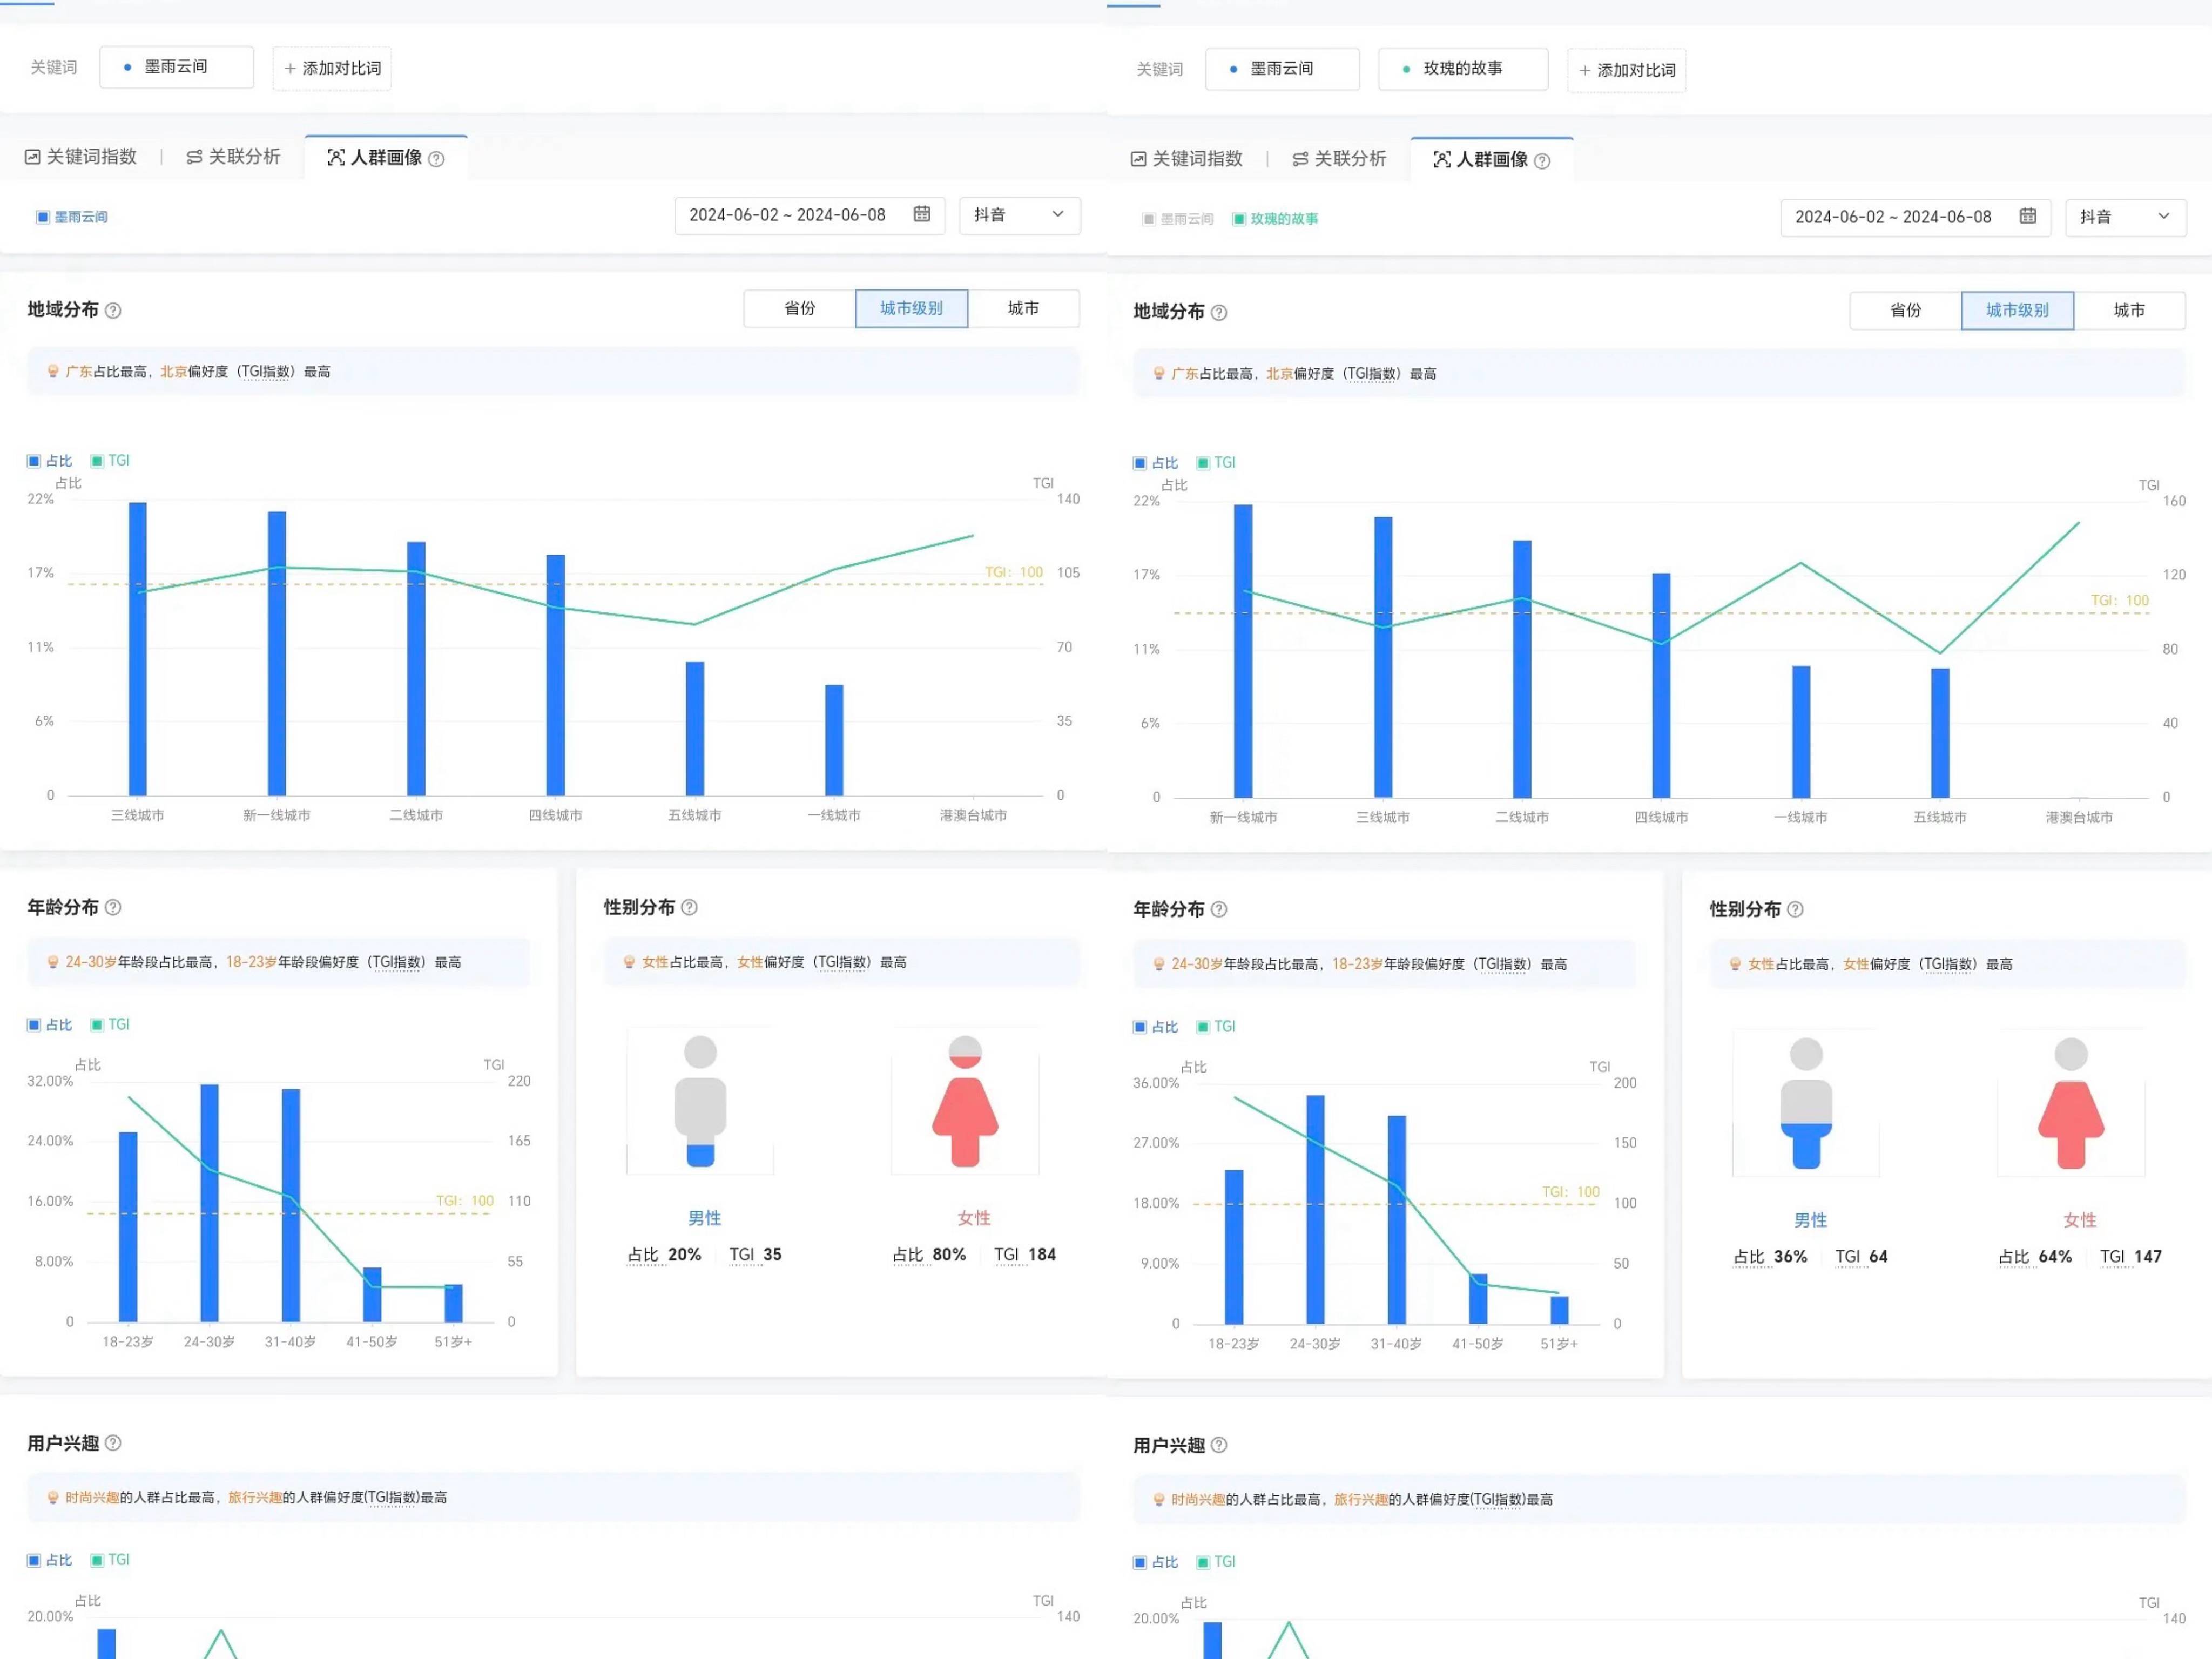Click help icon beside left 地域分布 title
This screenshot has width=2212, height=1659.
pos(113,311)
